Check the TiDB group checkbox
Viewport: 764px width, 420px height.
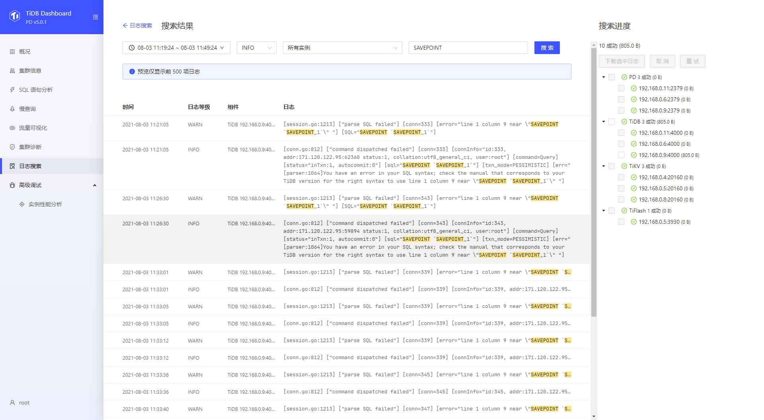612,122
